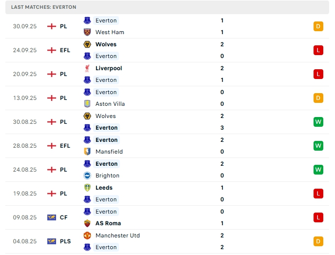Click the Mansfield club crest icon

point(87,152)
